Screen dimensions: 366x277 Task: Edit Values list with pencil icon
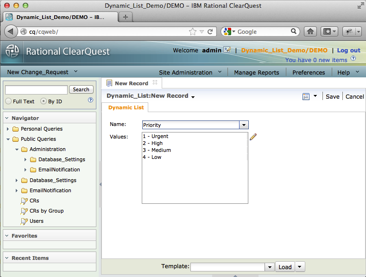tap(253, 137)
